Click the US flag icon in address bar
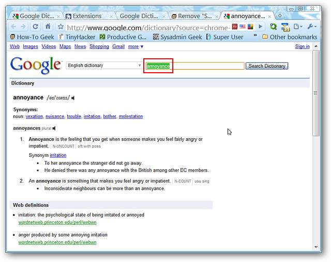The height and width of the screenshot is (262, 331). coord(243,27)
